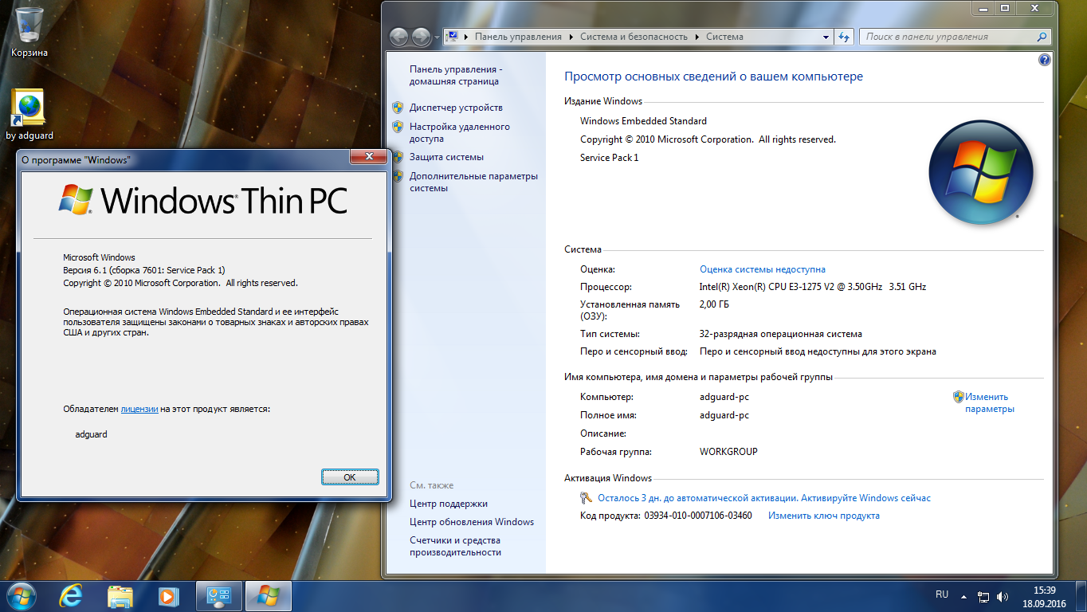Open 'Настройка удаленного доступа' link
1087x612 pixels.
click(x=460, y=132)
